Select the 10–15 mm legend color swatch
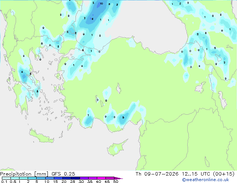This screenshot has height=183, width=237. coord(49,178)
